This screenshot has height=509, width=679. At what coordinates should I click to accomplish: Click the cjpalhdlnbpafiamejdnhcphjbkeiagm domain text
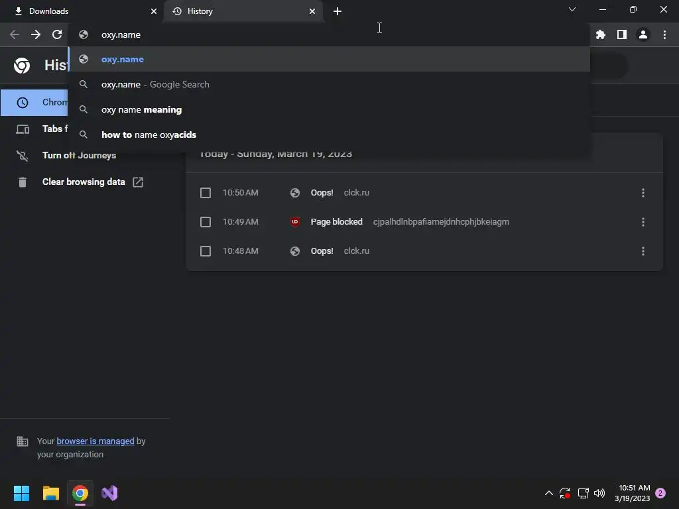pyautogui.click(x=441, y=222)
